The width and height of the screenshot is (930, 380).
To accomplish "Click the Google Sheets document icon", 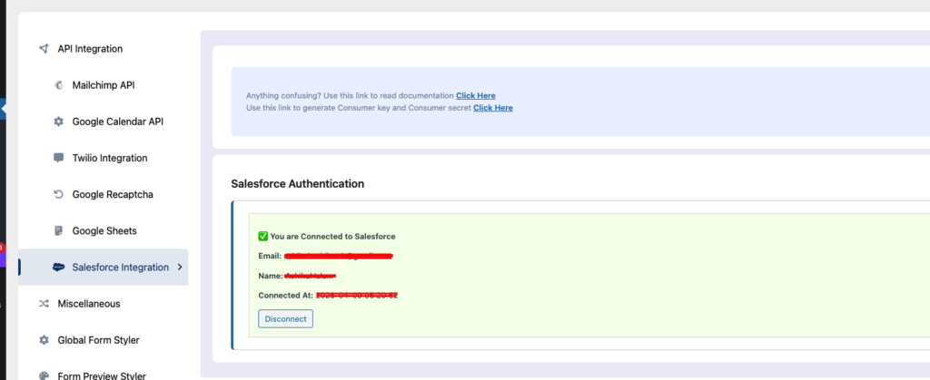I will pyautogui.click(x=59, y=231).
